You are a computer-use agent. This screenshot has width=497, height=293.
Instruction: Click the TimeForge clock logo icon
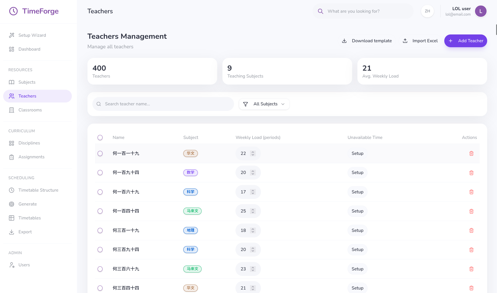pyautogui.click(x=13, y=11)
